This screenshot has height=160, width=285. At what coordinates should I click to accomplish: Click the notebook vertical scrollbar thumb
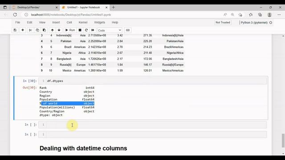(283, 140)
